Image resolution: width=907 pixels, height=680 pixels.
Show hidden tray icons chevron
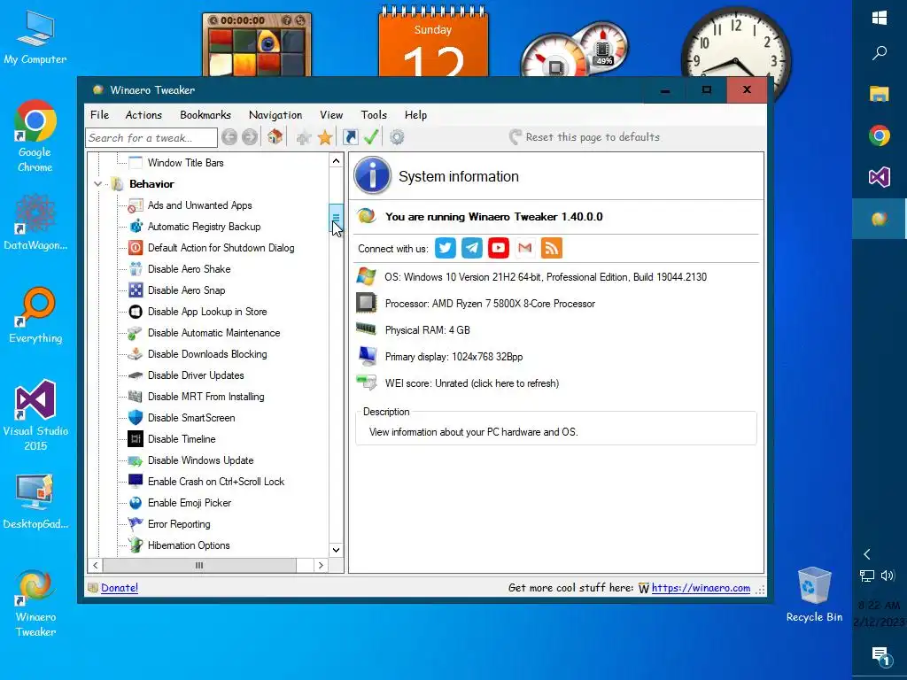click(x=867, y=554)
